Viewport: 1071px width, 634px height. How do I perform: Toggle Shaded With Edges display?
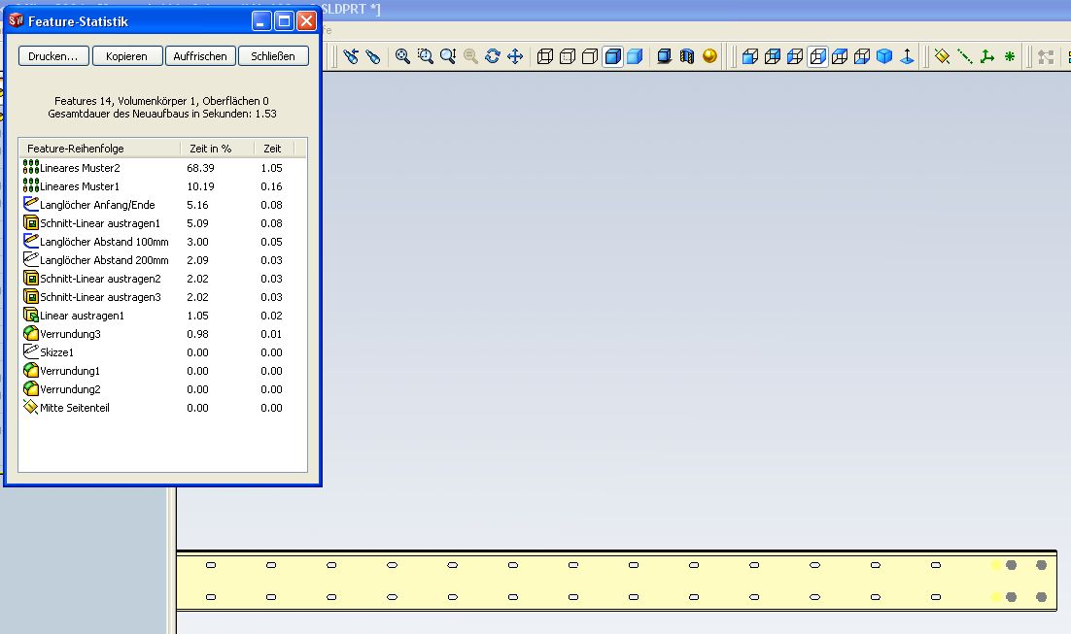pyautogui.click(x=612, y=56)
